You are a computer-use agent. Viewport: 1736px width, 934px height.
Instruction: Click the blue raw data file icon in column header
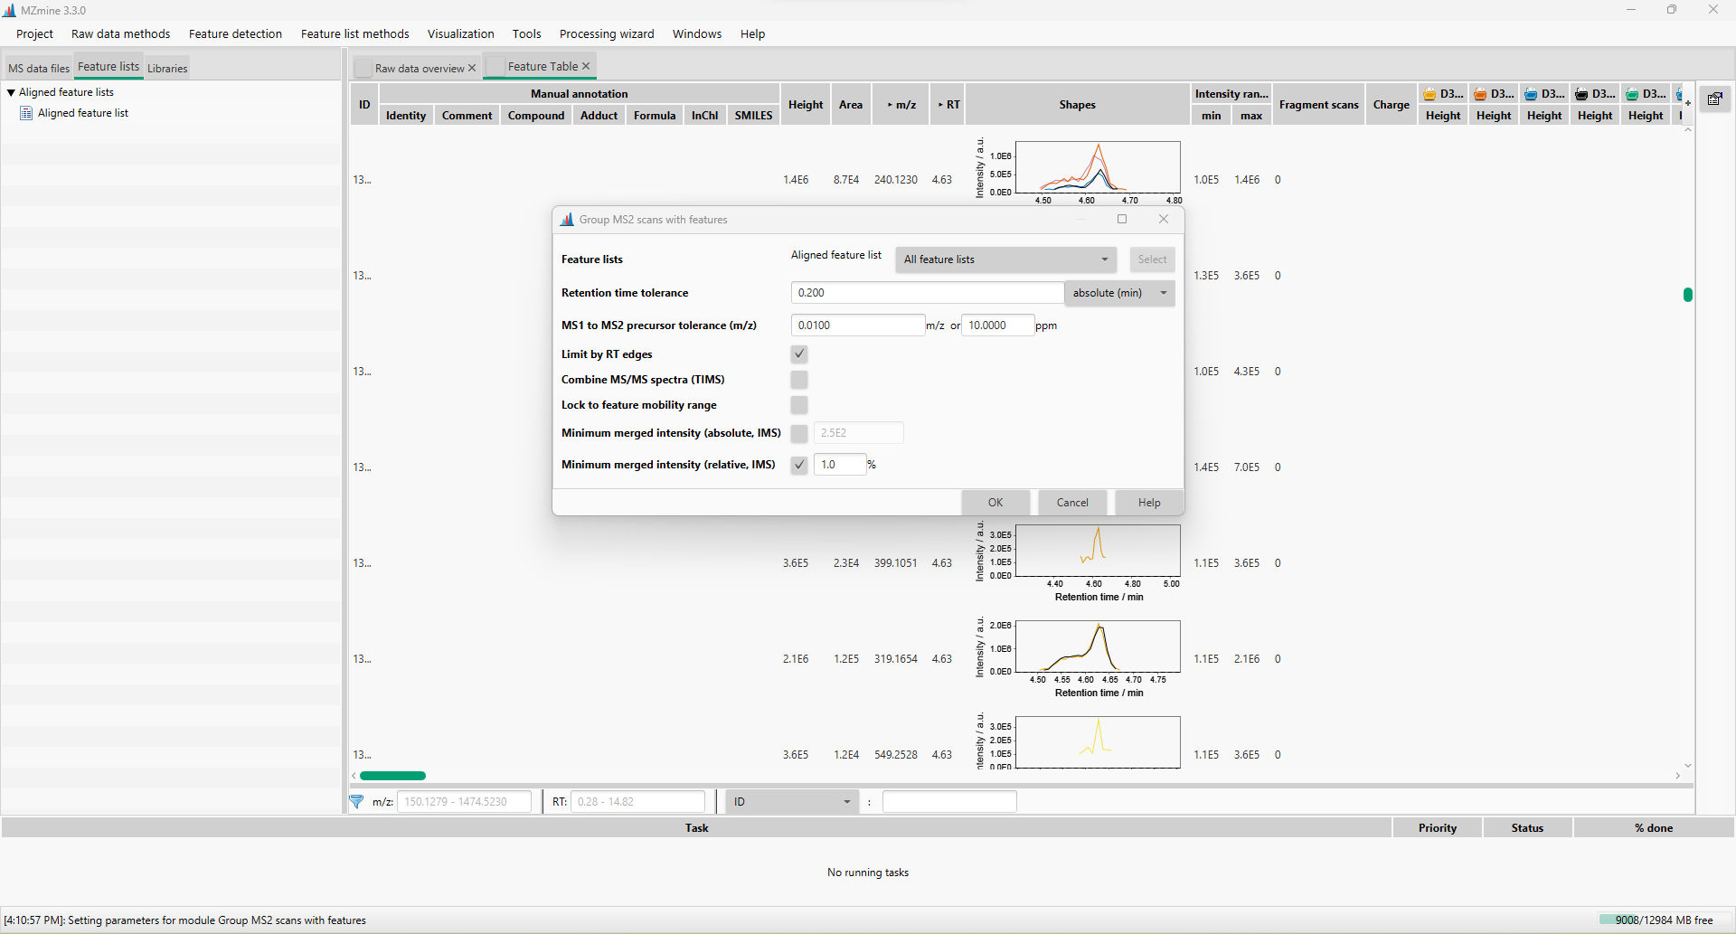[x=1530, y=93]
